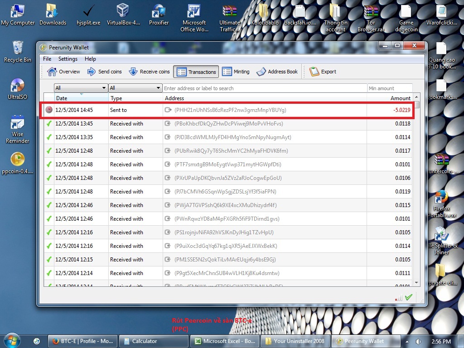Image resolution: width=464 pixels, height=348 pixels.
Task: Switch to Your Uninstaller 2008 taskbar item
Action: pyautogui.click(x=295, y=341)
